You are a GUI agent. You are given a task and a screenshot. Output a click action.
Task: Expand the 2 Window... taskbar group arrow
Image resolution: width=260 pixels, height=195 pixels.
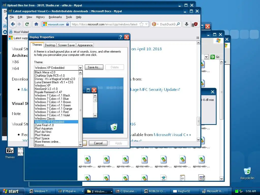pyautogui.click(x=111, y=191)
